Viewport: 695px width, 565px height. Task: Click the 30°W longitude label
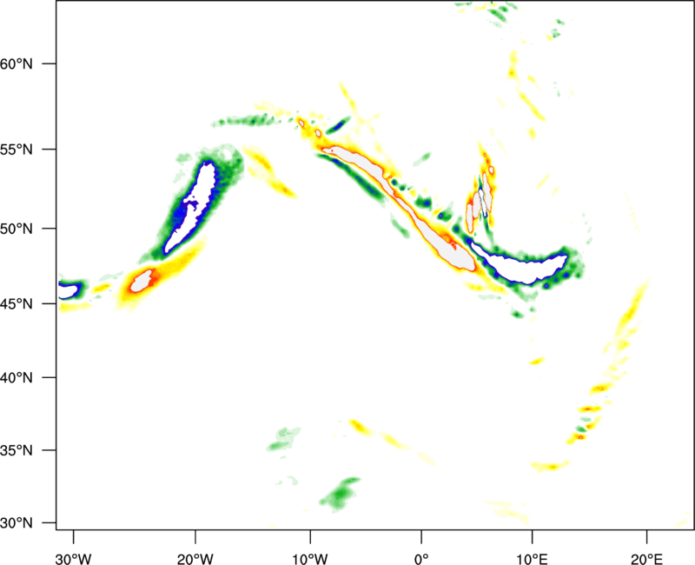pyautogui.click(x=74, y=559)
